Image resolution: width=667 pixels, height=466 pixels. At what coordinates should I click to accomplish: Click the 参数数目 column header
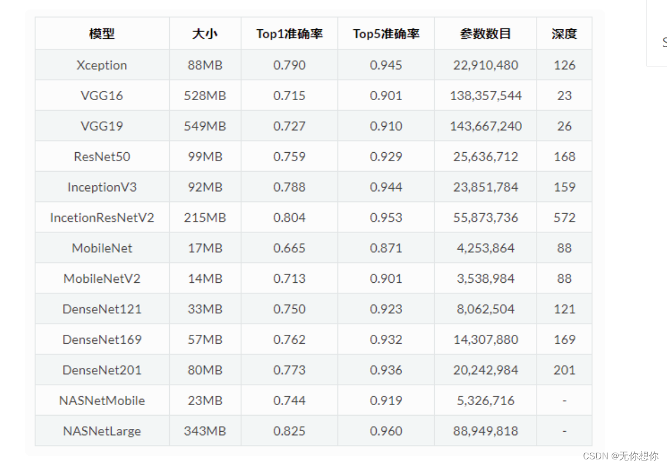pos(486,34)
